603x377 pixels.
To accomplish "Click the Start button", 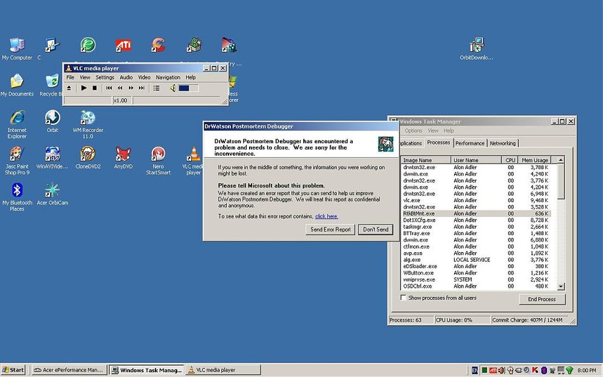I will click(13, 370).
